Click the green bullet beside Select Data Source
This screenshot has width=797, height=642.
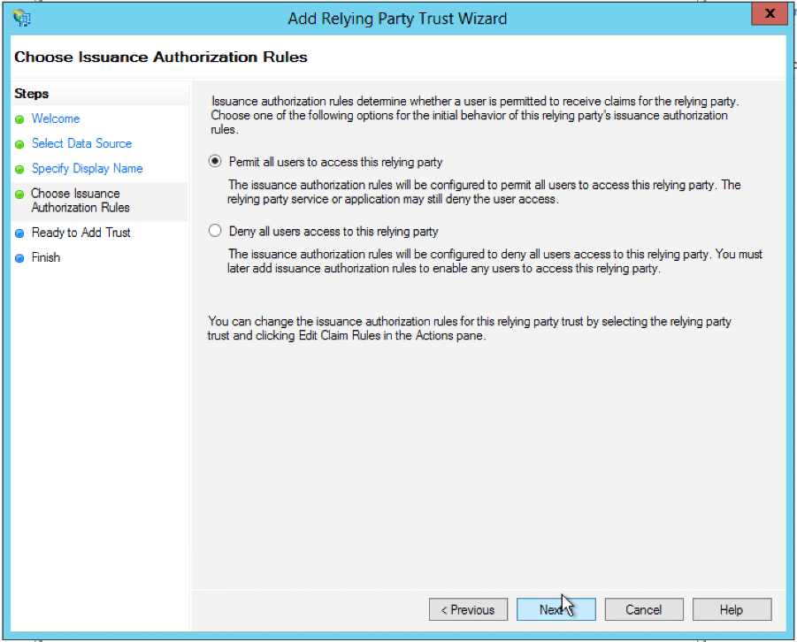19,144
